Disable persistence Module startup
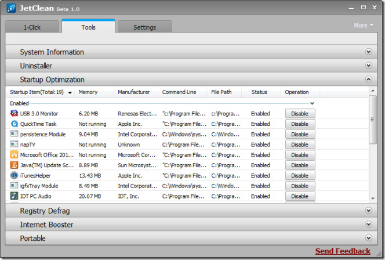This screenshot has height=260, width=385. coord(300,134)
